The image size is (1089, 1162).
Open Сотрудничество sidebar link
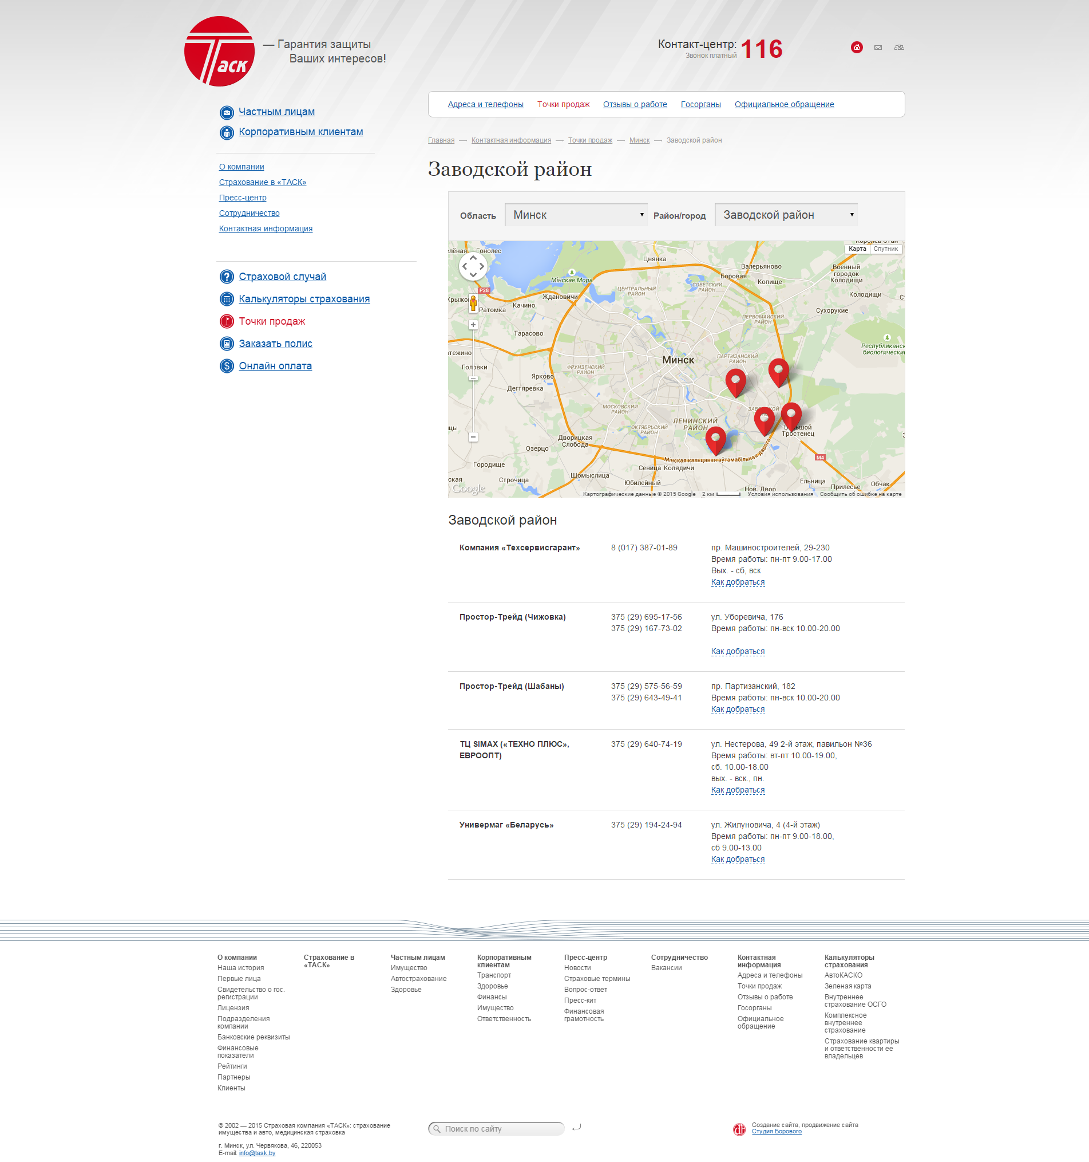pos(249,214)
